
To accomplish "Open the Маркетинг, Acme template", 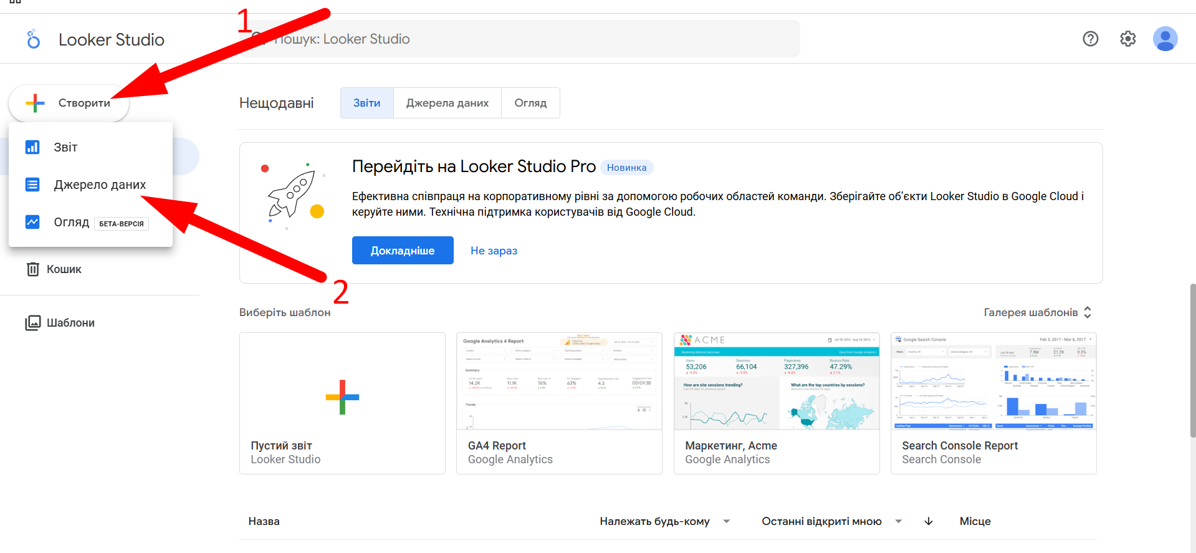I will coord(777,403).
